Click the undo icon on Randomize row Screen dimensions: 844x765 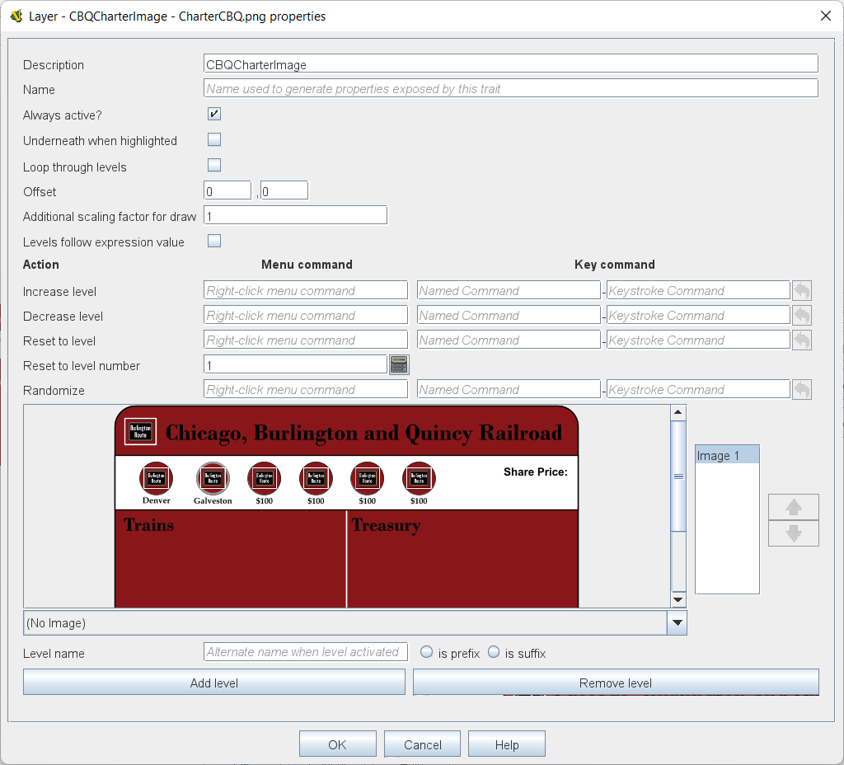[x=801, y=389]
